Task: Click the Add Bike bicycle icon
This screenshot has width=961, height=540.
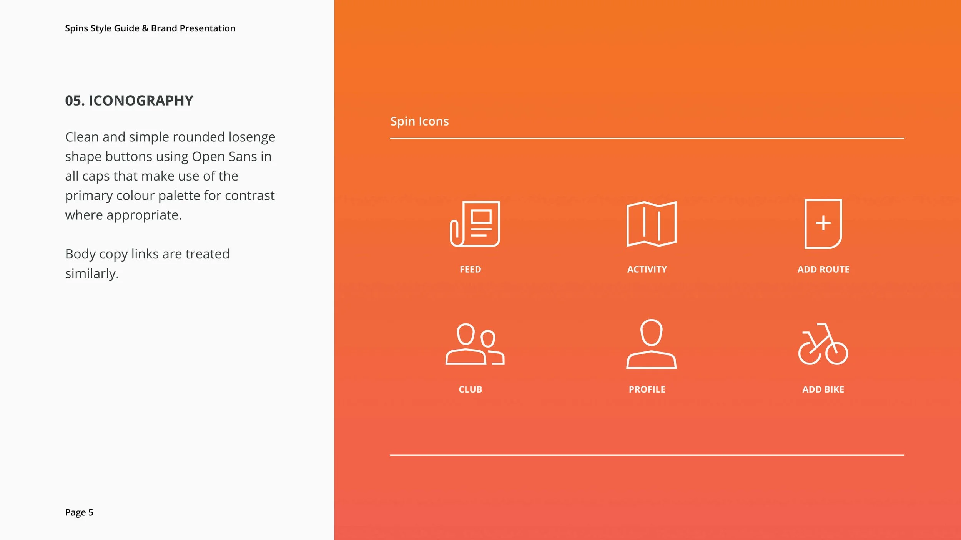Action: 823,344
